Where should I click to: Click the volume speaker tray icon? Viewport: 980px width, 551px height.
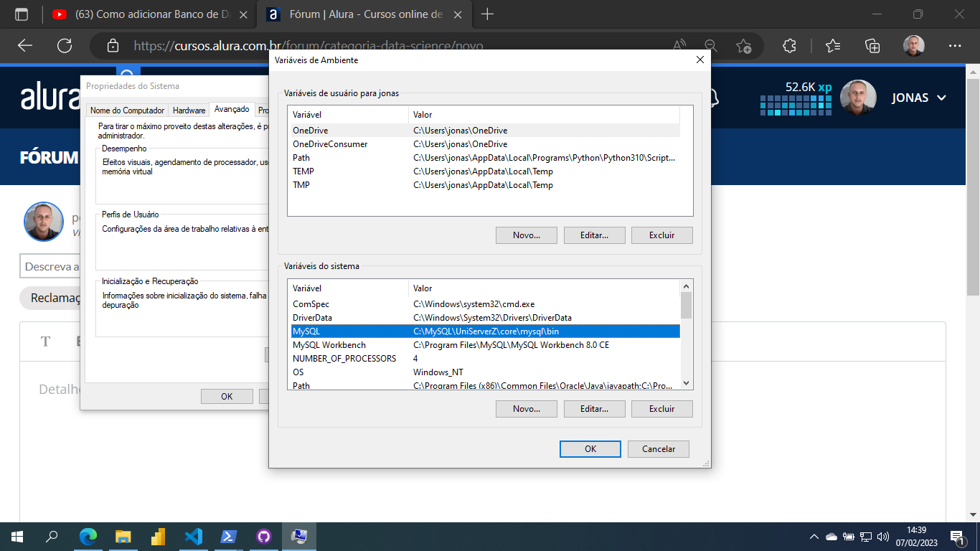883,536
